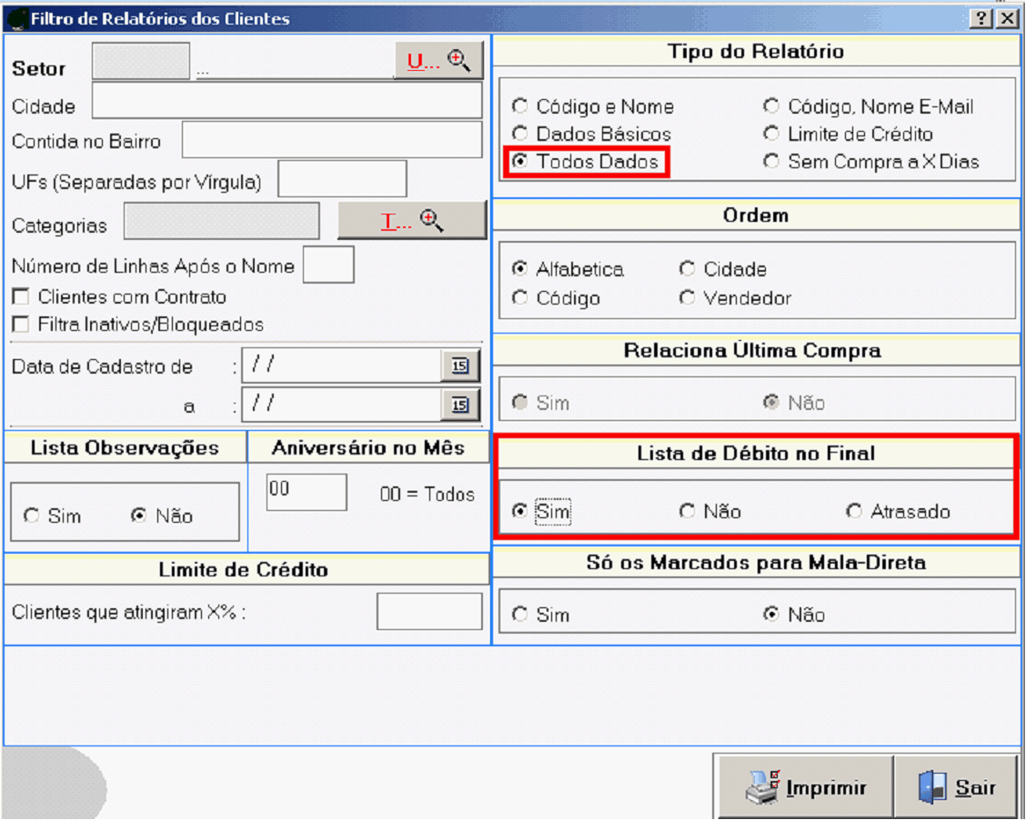Select Atrasado under Lista de Débito
Viewport: 1026px width, 820px height.
point(853,512)
